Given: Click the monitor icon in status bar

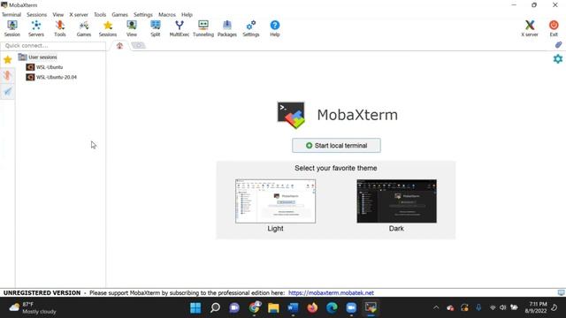Looking at the screenshot, I should [561, 292].
